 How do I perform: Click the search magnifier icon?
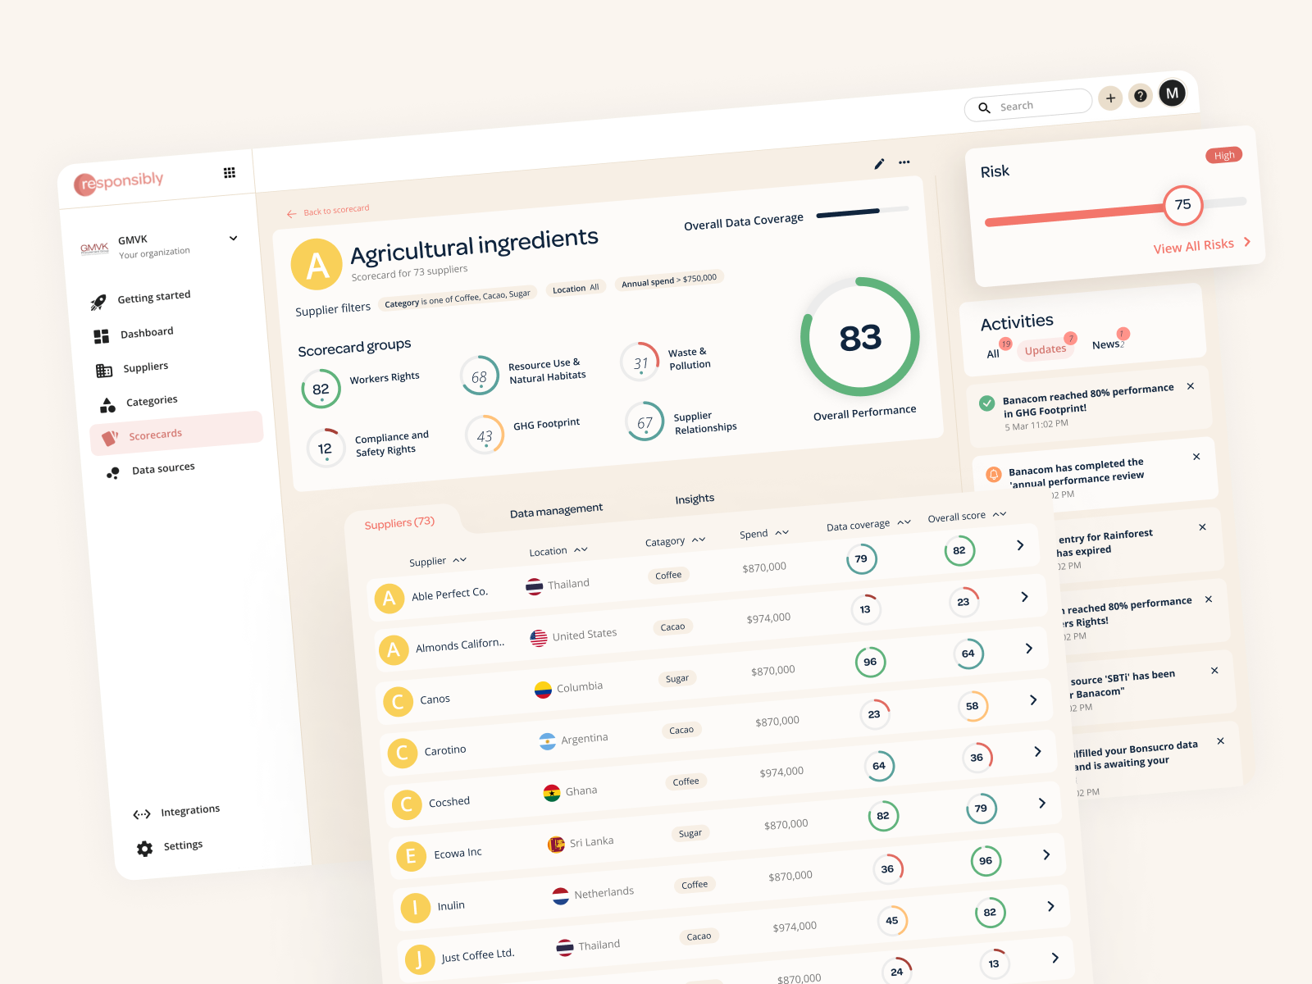(984, 107)
